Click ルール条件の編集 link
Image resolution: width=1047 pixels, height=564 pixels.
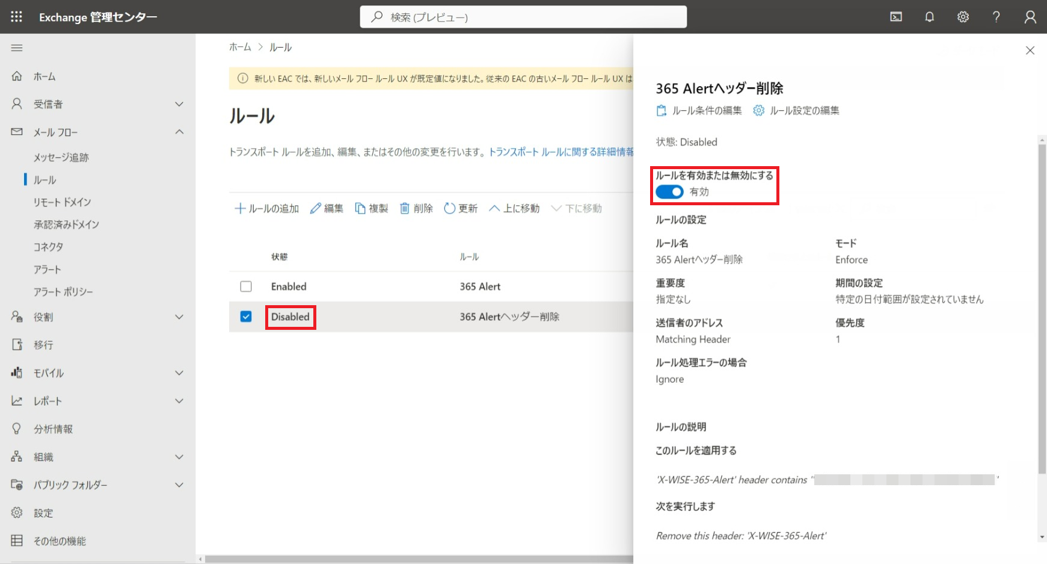click(x=699, y=111)
